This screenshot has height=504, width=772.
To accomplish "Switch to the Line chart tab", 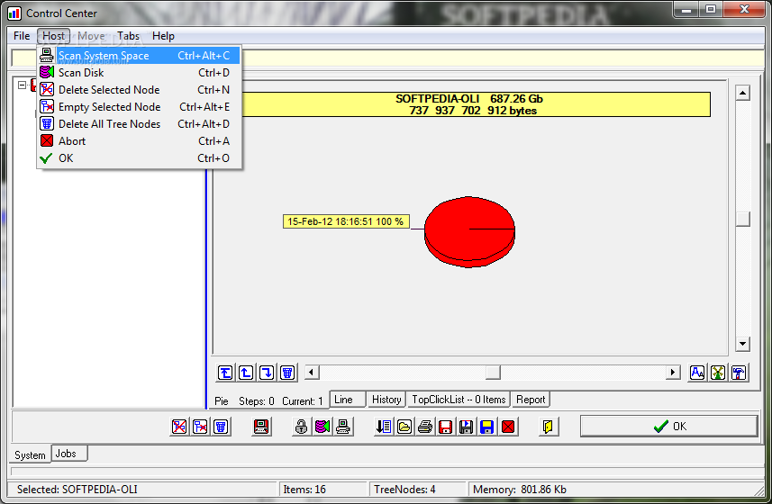I will tap(348, 400).
